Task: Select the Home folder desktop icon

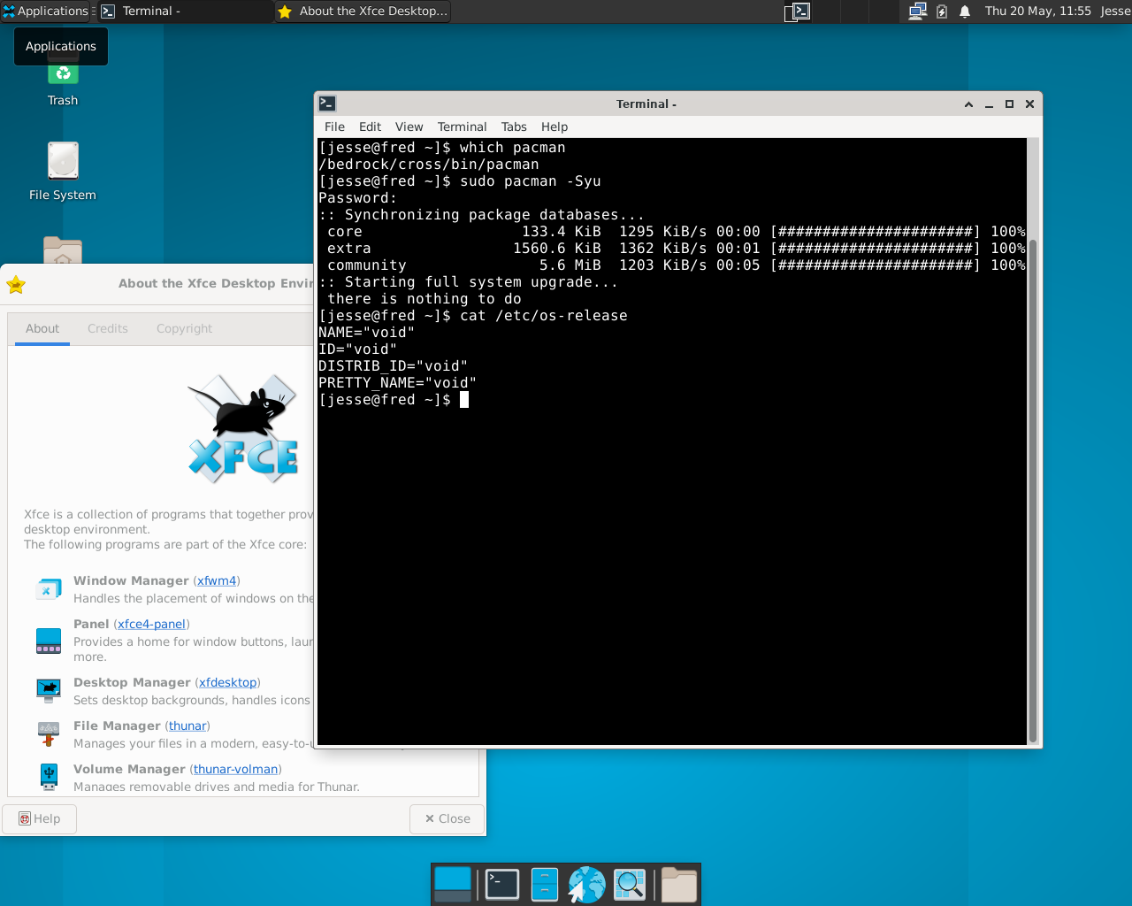Action: click(63, 251)
